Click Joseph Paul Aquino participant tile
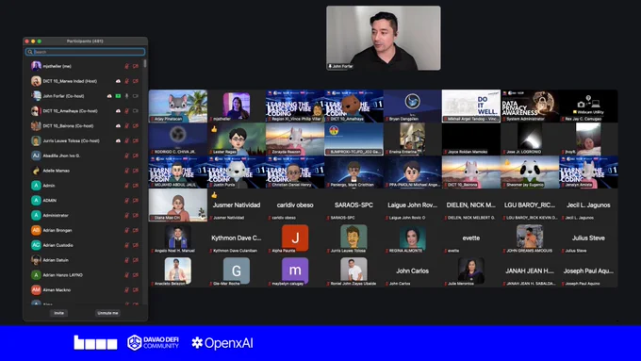Image resolution: width=641 pixels, height=361 pixels. pyautogui.click(x=588, y=271)
